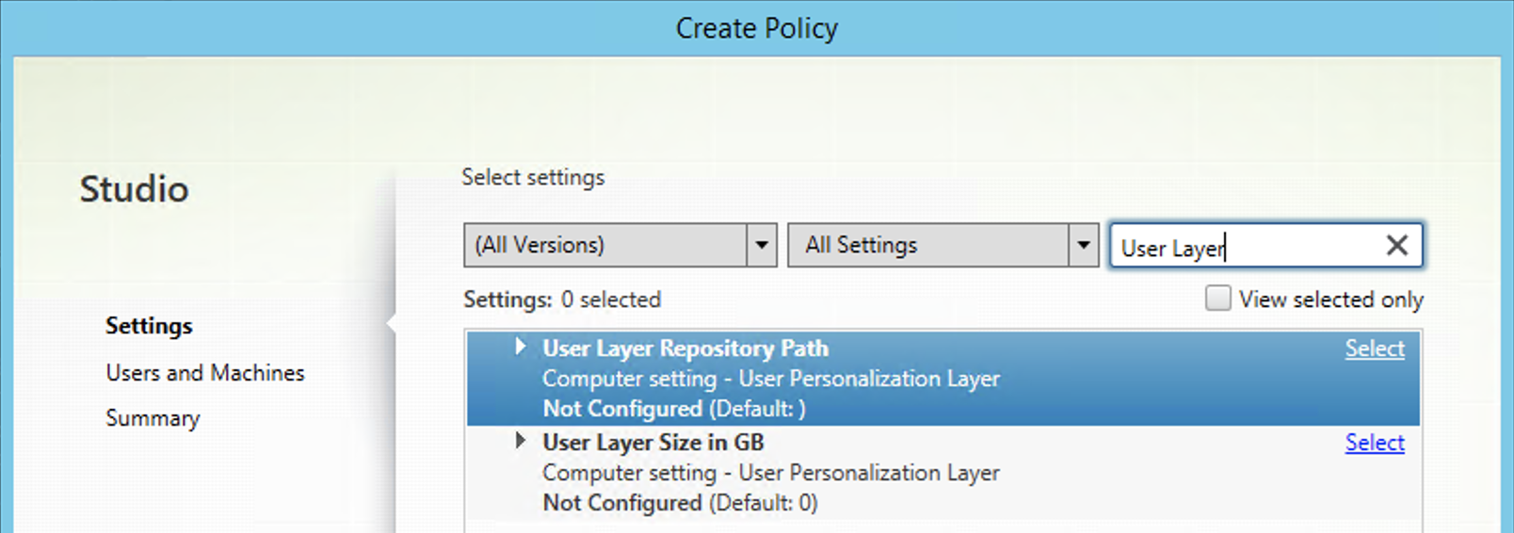
Task: Enable the View selected only checkbox
Action: tap(1217, 299)
